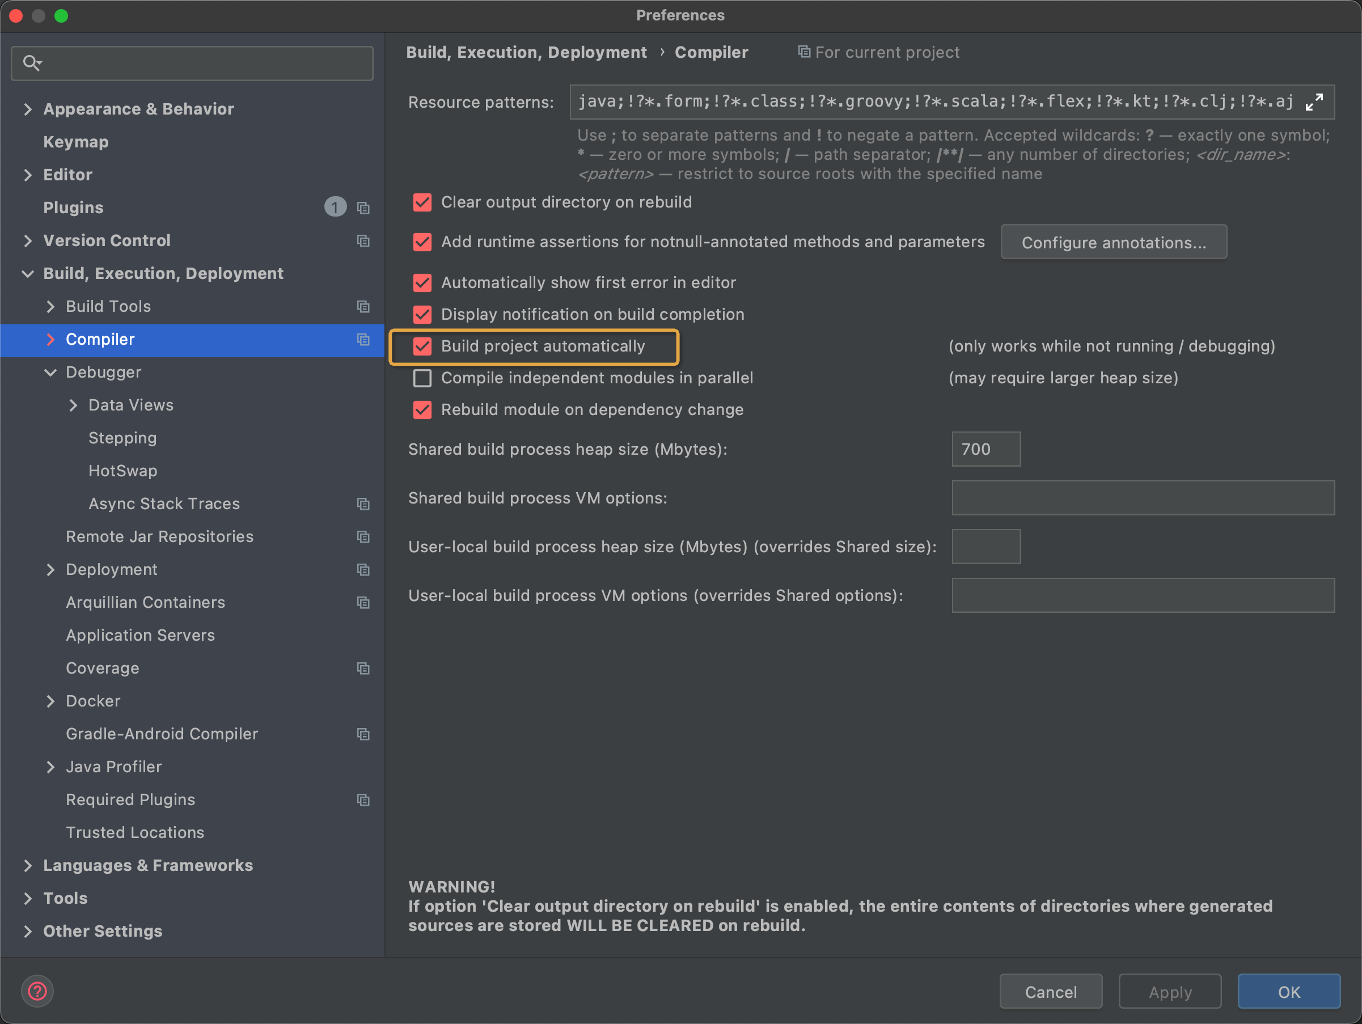
Task: Expand the Languages & Frameworks section
Action: 28,866
